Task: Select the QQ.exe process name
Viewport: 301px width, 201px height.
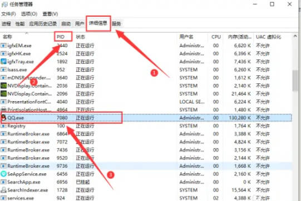Action: tap(16, 118)
